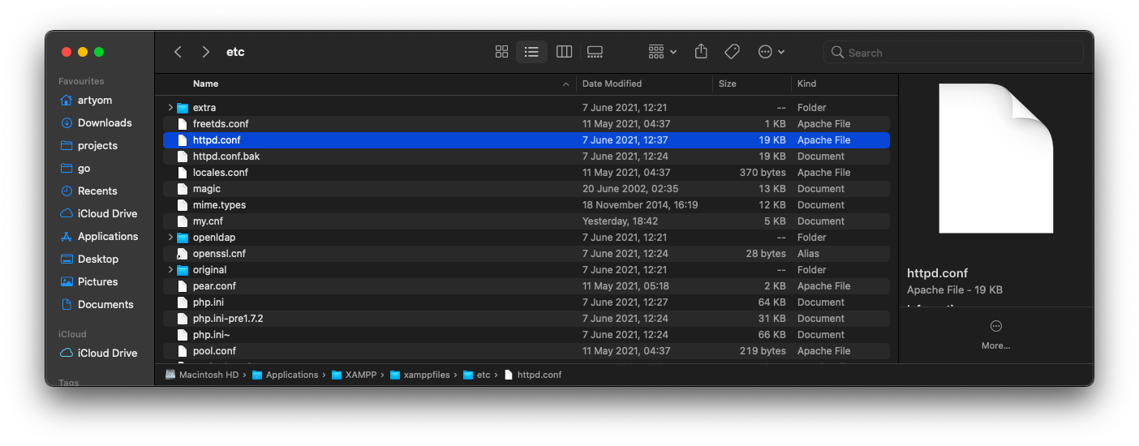1139x446 pixels.
Task: Switch to gallery view
Action: pos(595,52)
